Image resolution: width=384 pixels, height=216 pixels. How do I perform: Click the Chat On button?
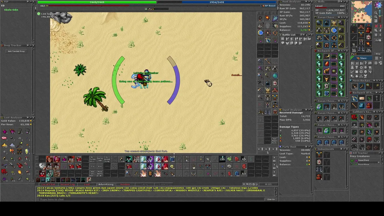[271, 199]
